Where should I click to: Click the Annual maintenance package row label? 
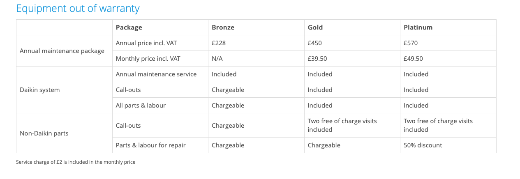tap(62, 51)
